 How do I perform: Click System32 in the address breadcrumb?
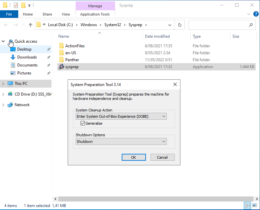pyautogui.click(x=113, y=25)
